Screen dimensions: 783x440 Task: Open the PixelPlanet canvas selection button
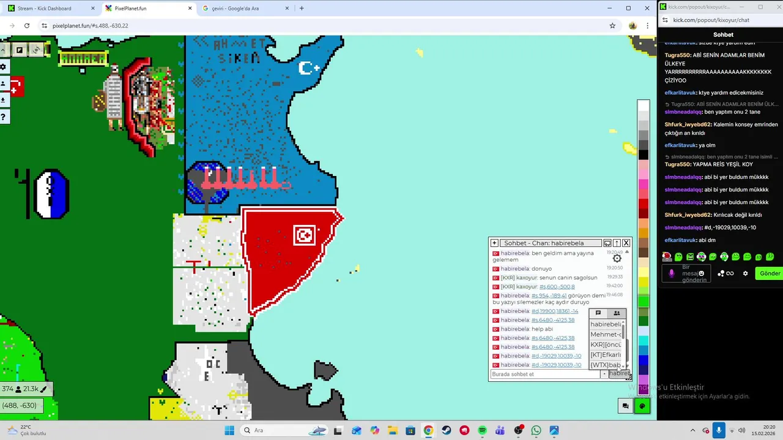point(20,50)
